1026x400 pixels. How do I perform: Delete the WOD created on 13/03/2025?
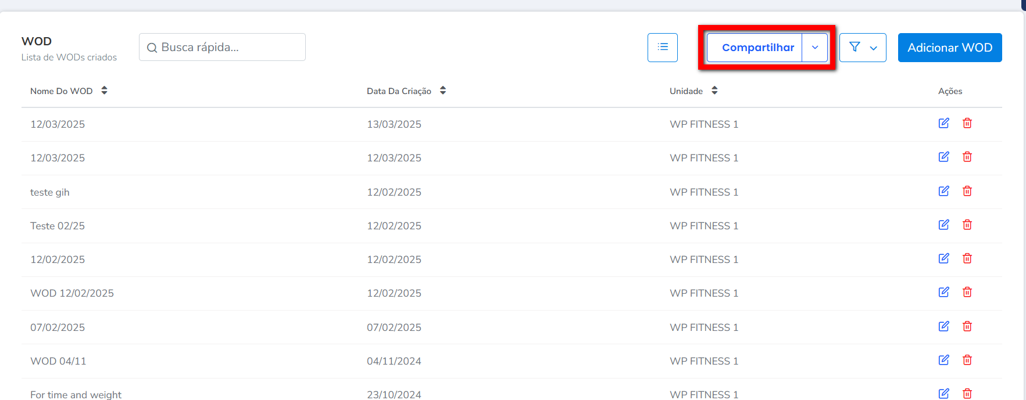[x=967, y=123]
